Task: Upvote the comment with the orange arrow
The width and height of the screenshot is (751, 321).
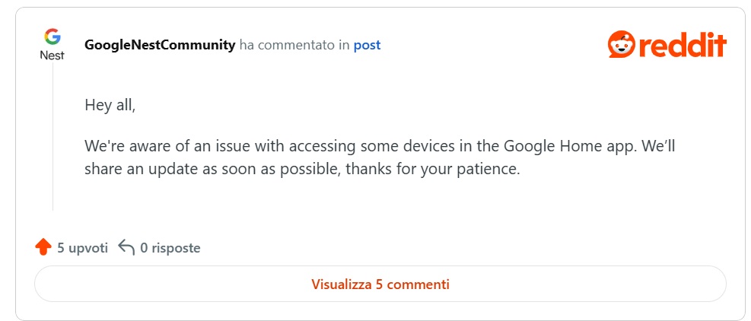Action: (x=43, y=247)
